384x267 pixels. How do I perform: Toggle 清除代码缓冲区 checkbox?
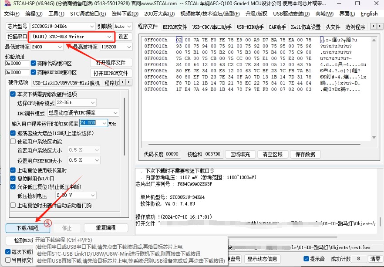click(x=34, y=64)
